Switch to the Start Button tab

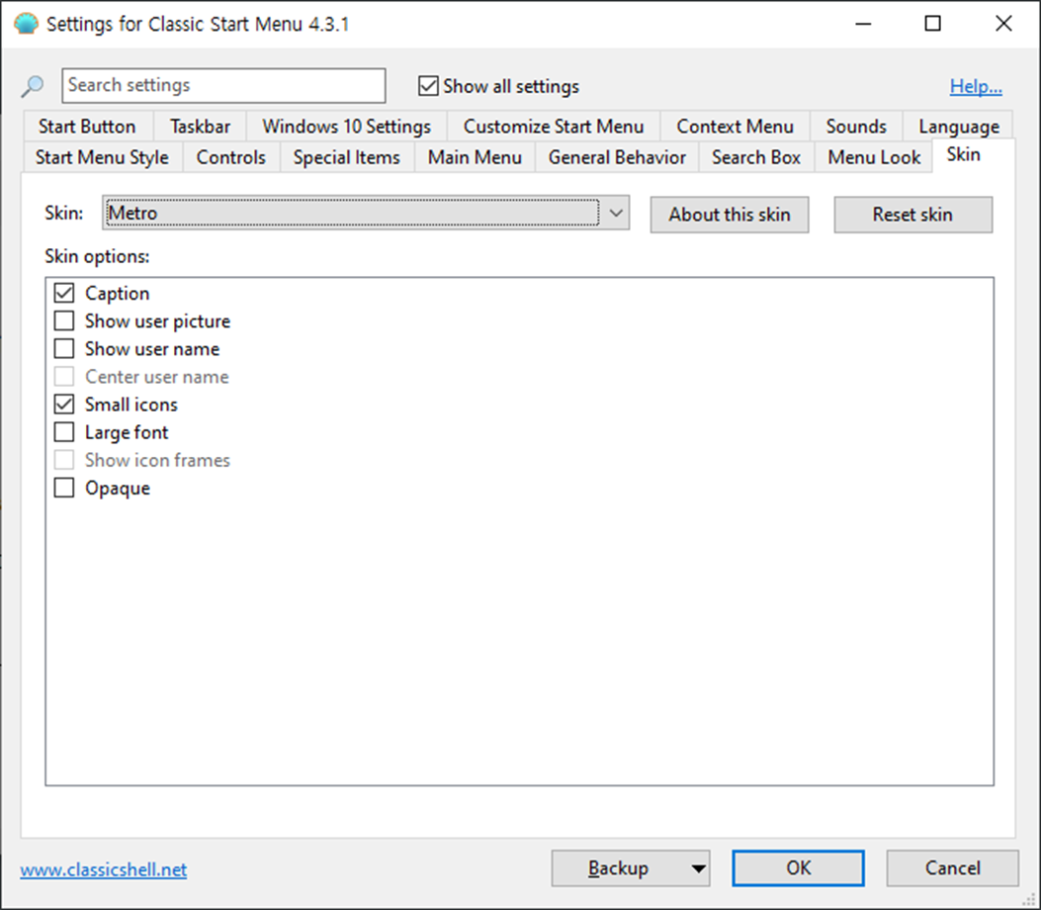tap(87, 127)
